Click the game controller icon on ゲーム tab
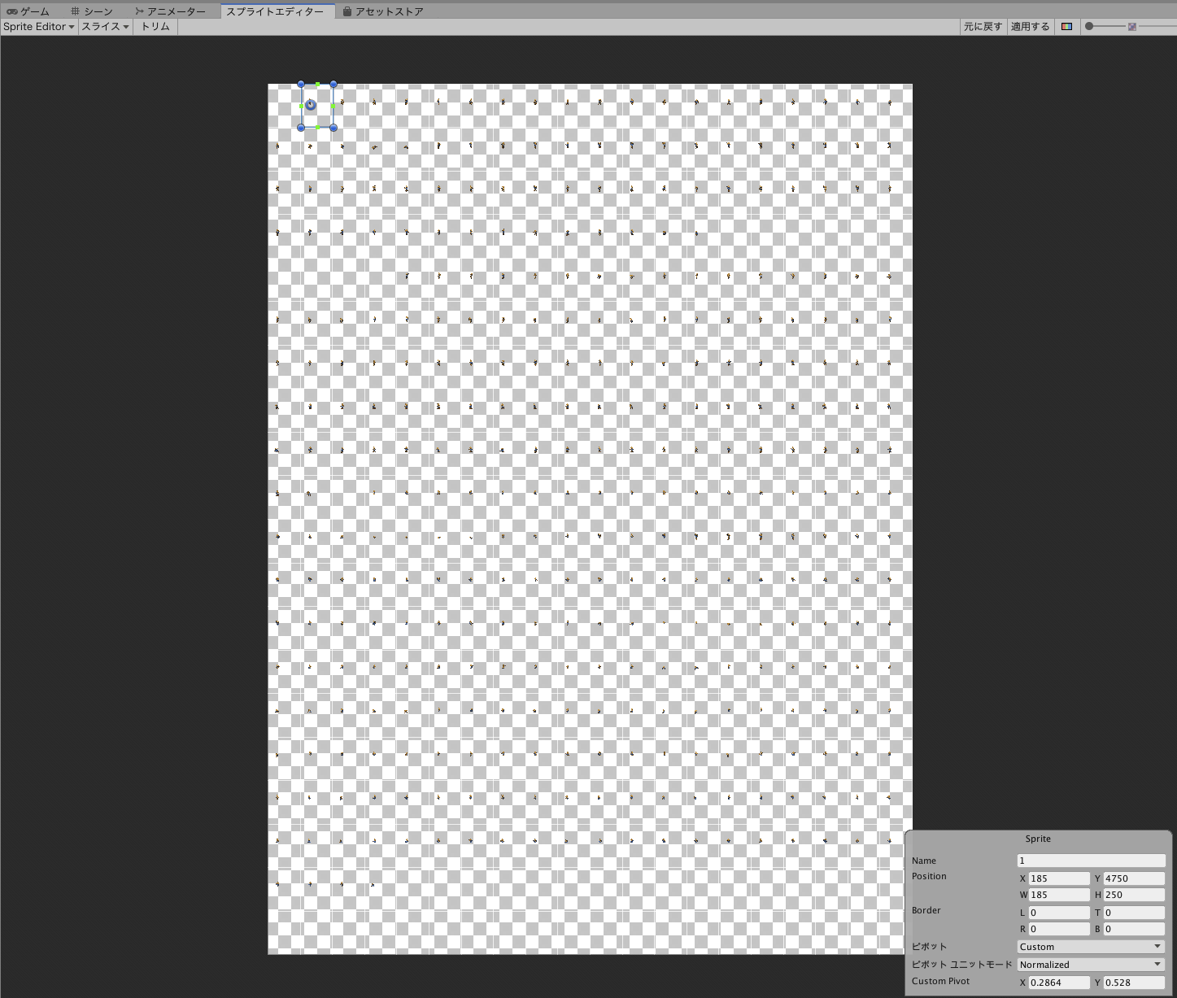 coord(12,11)
